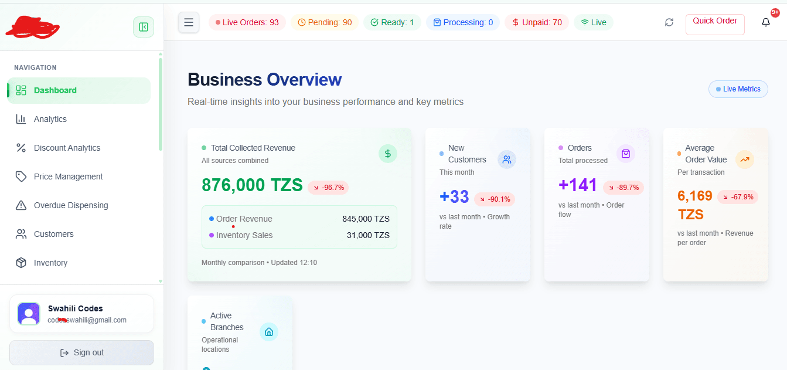This screenshot has width=787, height=370.
Task: Open the hamburger menu
Action: [188, 22]
